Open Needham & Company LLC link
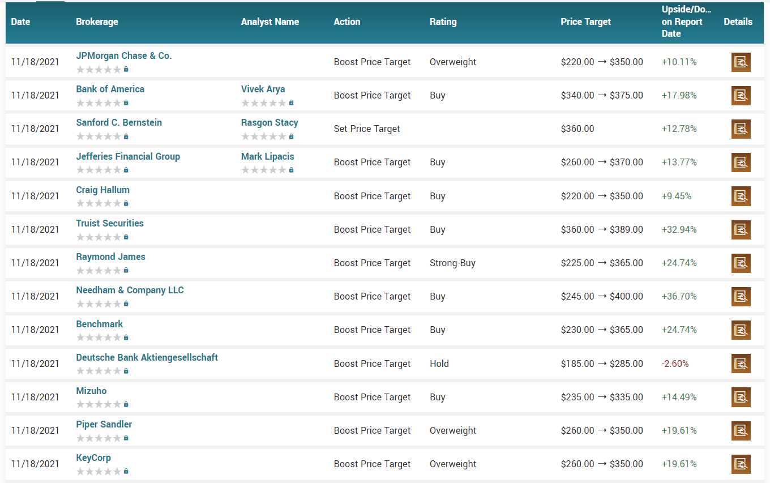Viewport: 770px width, 483px height. [x=130, y=290]
